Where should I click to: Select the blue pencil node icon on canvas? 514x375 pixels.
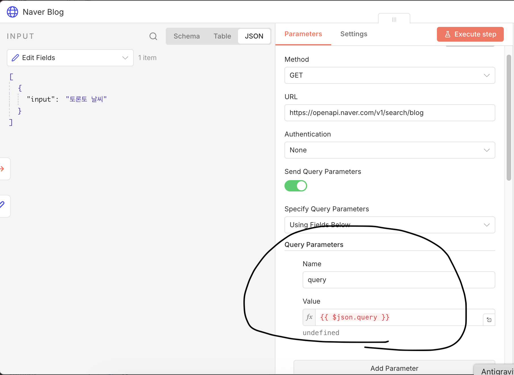pyautogui.click(x=3, y=206)
